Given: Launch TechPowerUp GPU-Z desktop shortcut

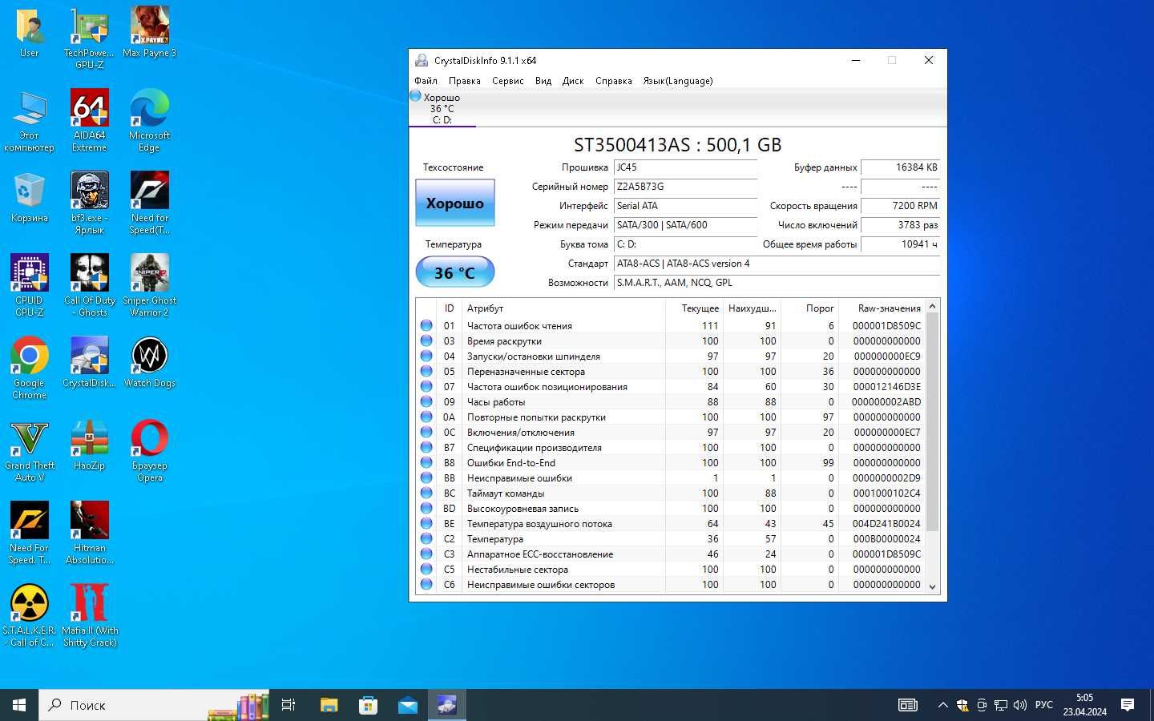Looking at the screenshot, I should click(89, 38).
